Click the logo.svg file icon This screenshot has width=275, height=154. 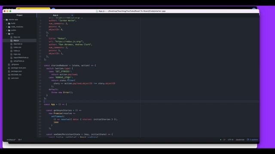12,54
